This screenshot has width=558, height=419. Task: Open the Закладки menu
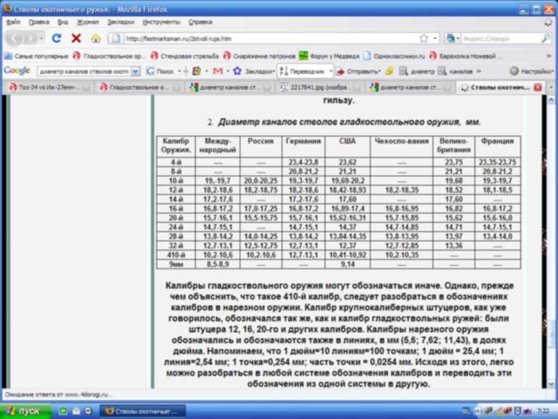pos(120,22)
